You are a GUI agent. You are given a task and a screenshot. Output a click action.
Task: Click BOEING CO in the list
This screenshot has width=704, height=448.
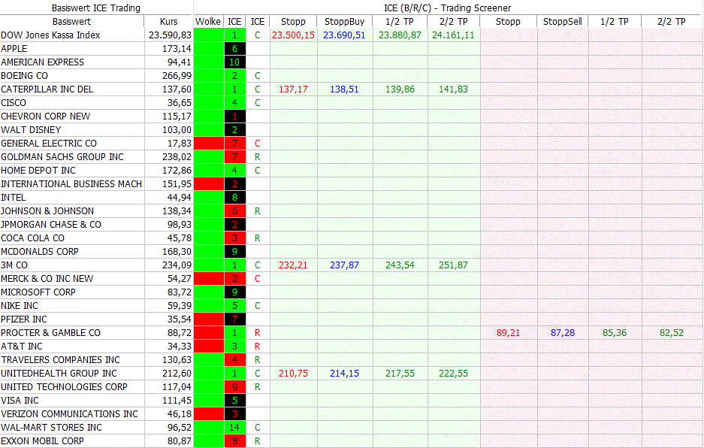[24, 75]
